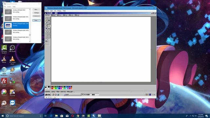Select the Curve tool in Paint
Image resolution: width=210 pixels, height=118 pixels.
coord(49,31)
